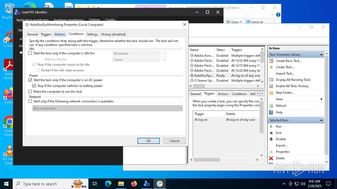Screen dimensions: 337x189
Task: Uncheck stop if switches to battery power
Action: [x=34, y=86]
